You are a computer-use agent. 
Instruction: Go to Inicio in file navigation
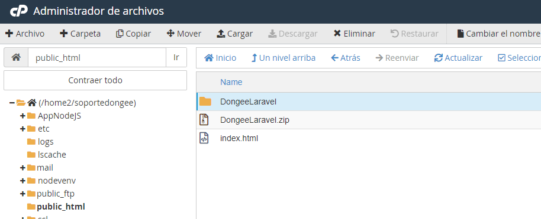click(x=220, y=58)
